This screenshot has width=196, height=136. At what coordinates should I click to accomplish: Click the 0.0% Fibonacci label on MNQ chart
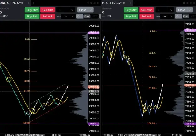[28, 39]
